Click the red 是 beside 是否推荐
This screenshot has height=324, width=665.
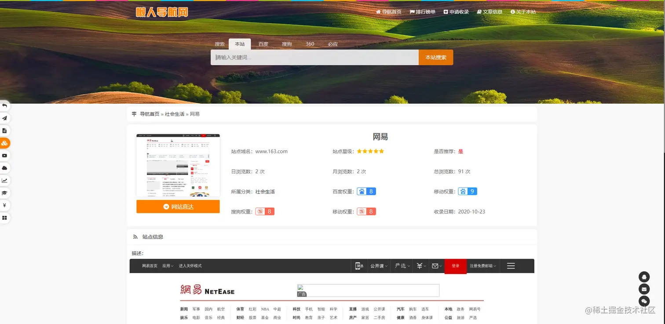click(x=460, y=151)
